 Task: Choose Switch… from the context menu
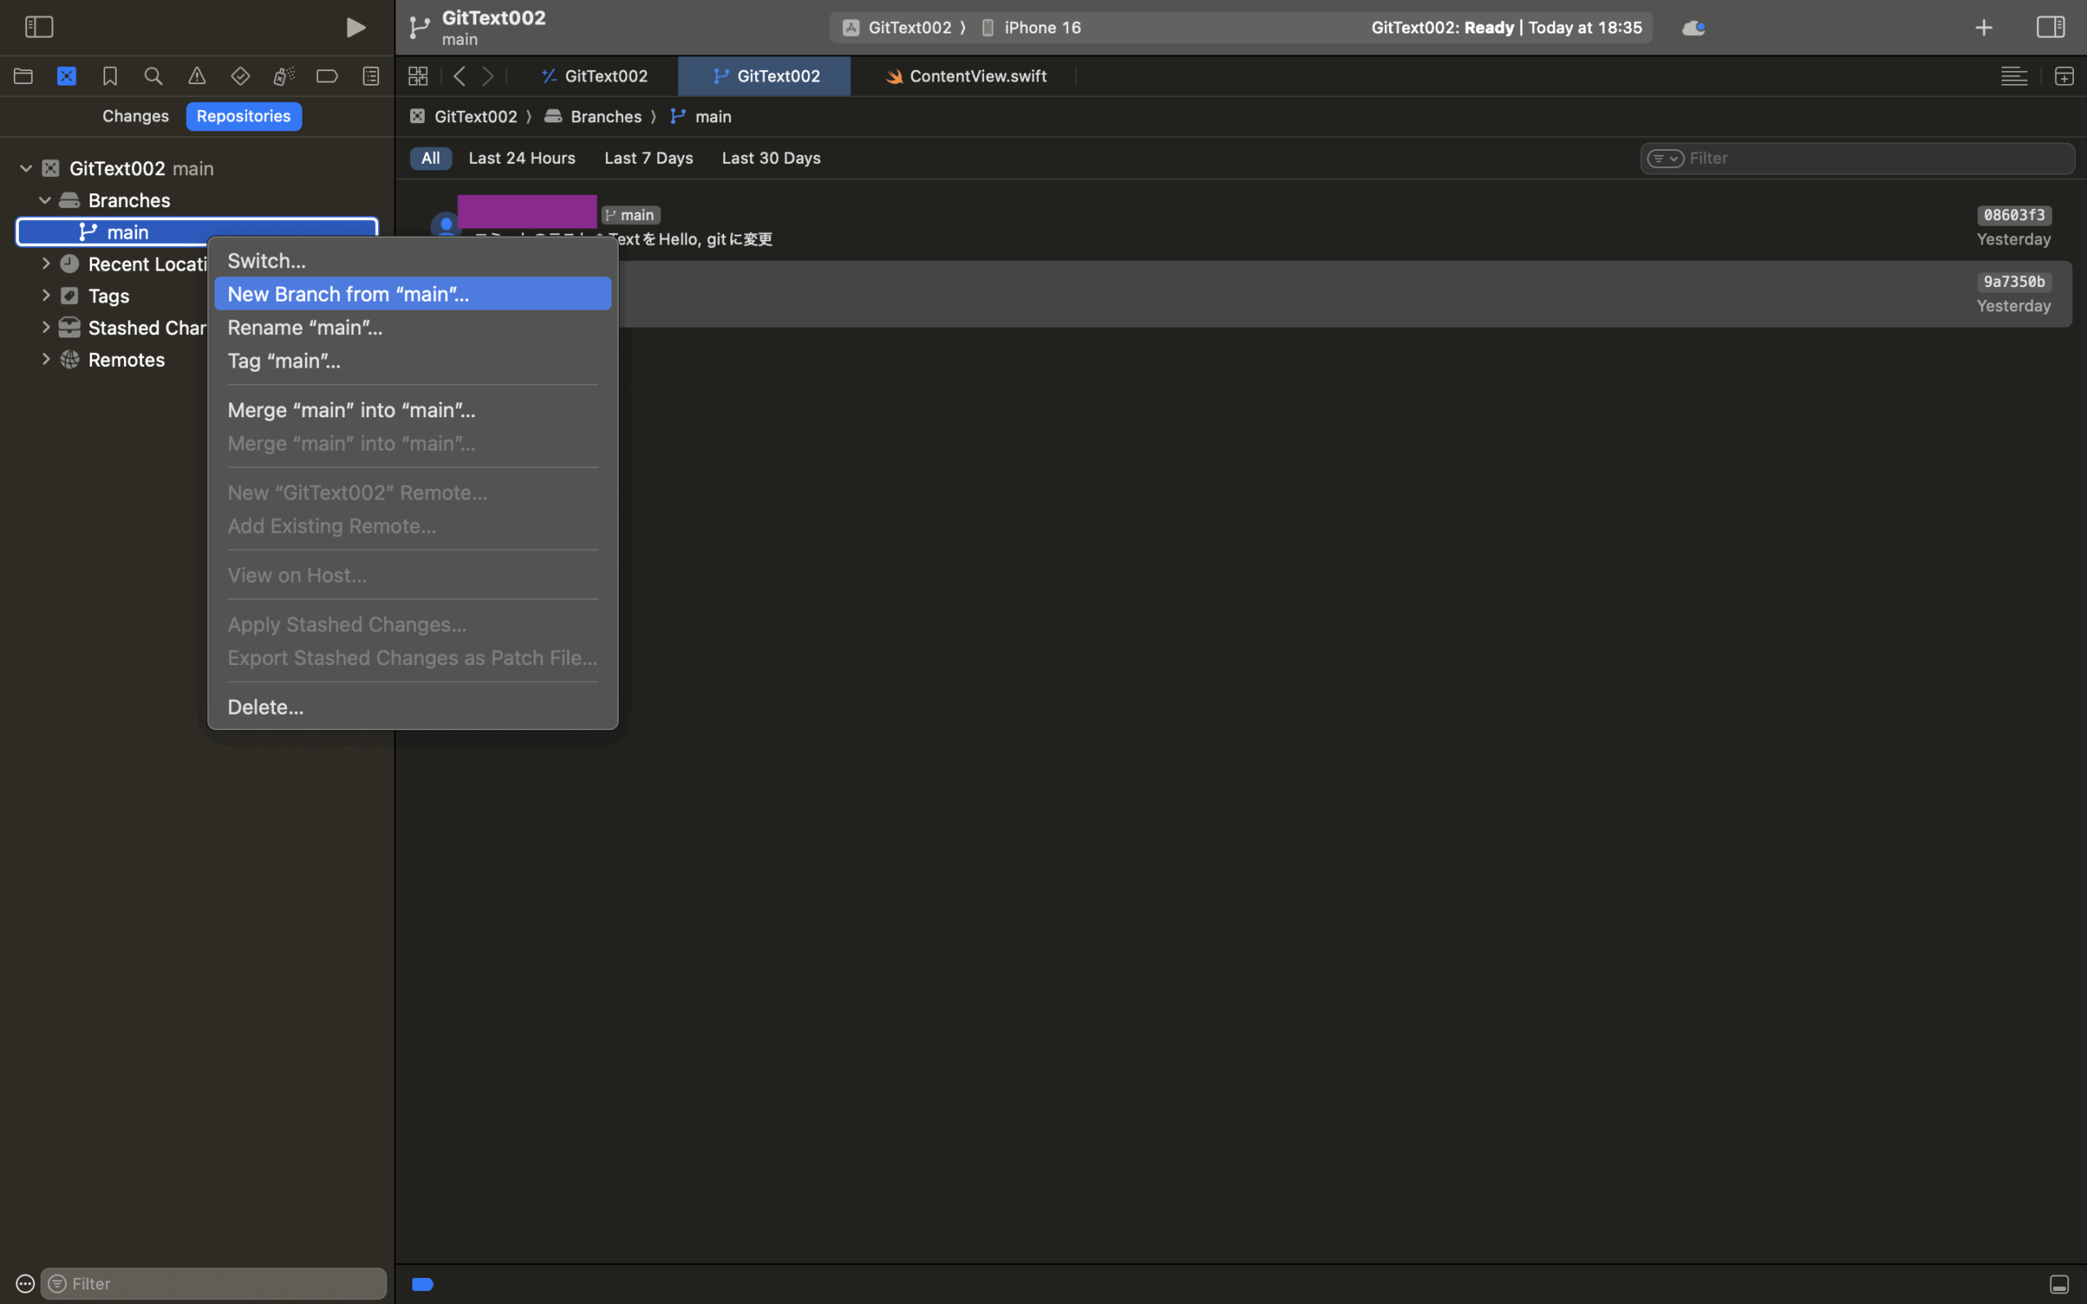tap(413, 261)
